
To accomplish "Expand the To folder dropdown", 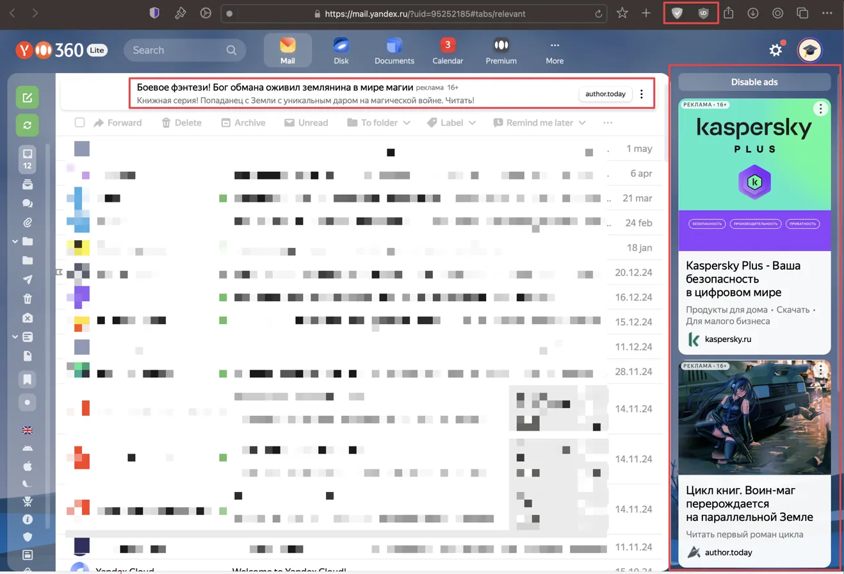I will pyautogui.click(x=380, y=123).
